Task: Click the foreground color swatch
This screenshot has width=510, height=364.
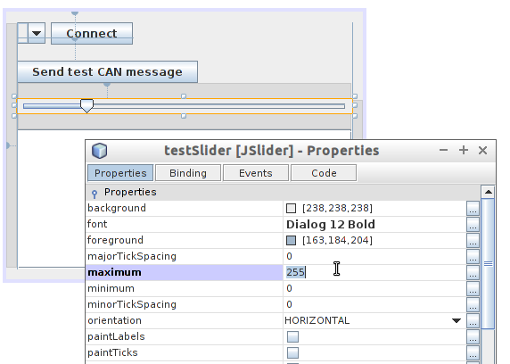Action: click(291, 241)
